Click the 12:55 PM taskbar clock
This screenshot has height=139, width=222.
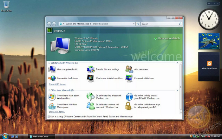tap(215, 136)
